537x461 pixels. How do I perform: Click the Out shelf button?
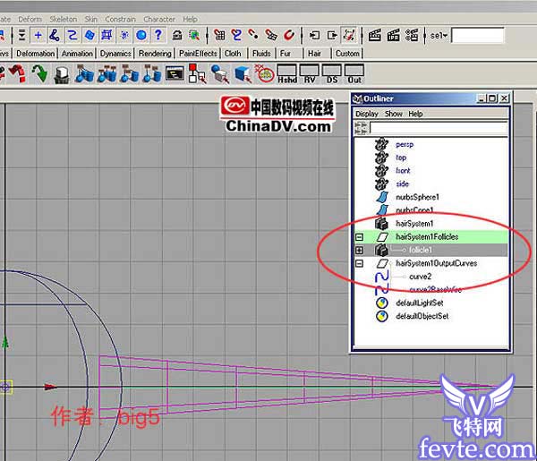click(354, 74)
